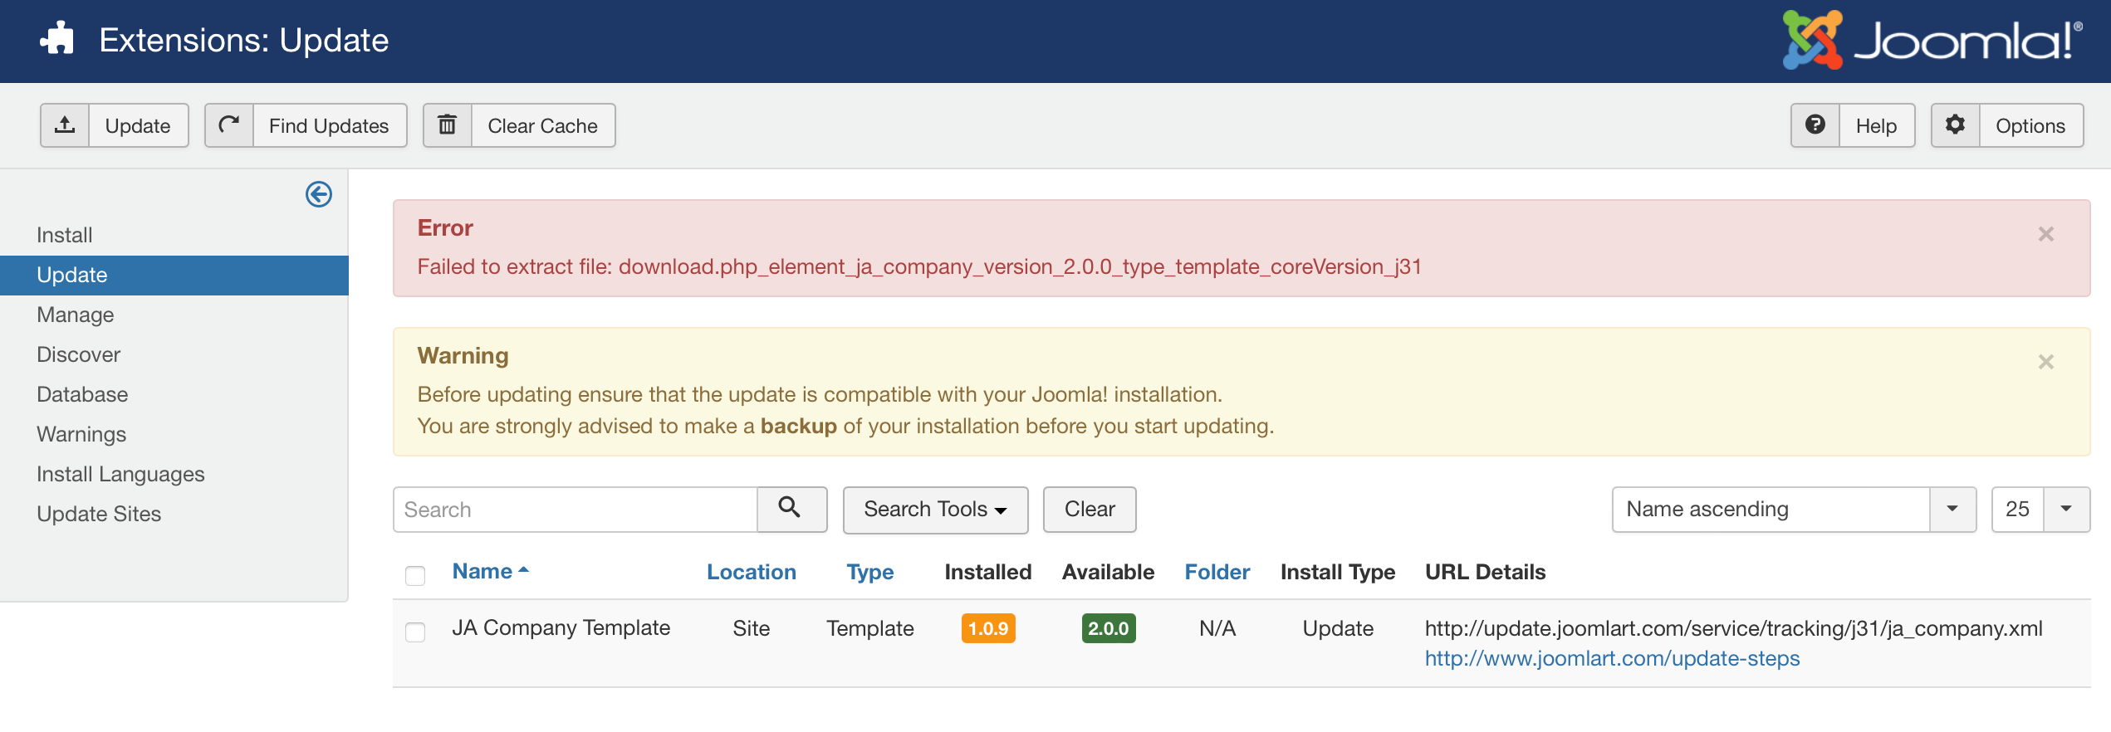Click into the Search input field
Viewport: 2111px width, 732px height.
575,510
